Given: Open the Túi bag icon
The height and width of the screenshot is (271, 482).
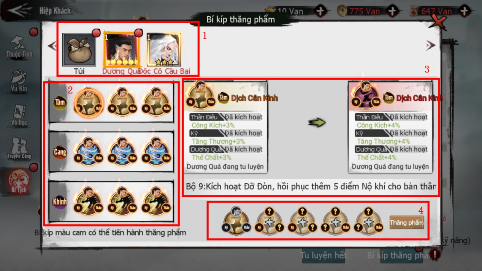Looking at the screenshot, I should coord(79,50).
